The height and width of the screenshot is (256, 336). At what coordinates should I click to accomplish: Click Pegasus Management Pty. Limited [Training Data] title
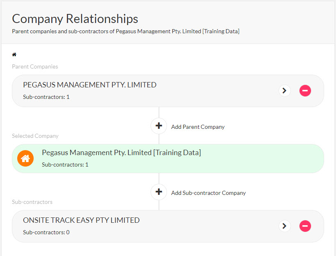pos(121,153)
